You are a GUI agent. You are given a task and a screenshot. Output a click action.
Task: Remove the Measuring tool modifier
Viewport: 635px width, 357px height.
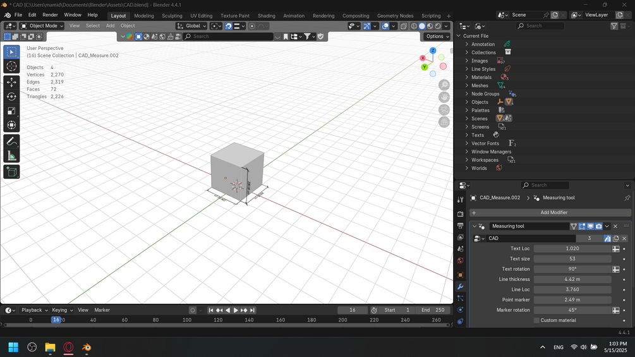click(615, 226)
